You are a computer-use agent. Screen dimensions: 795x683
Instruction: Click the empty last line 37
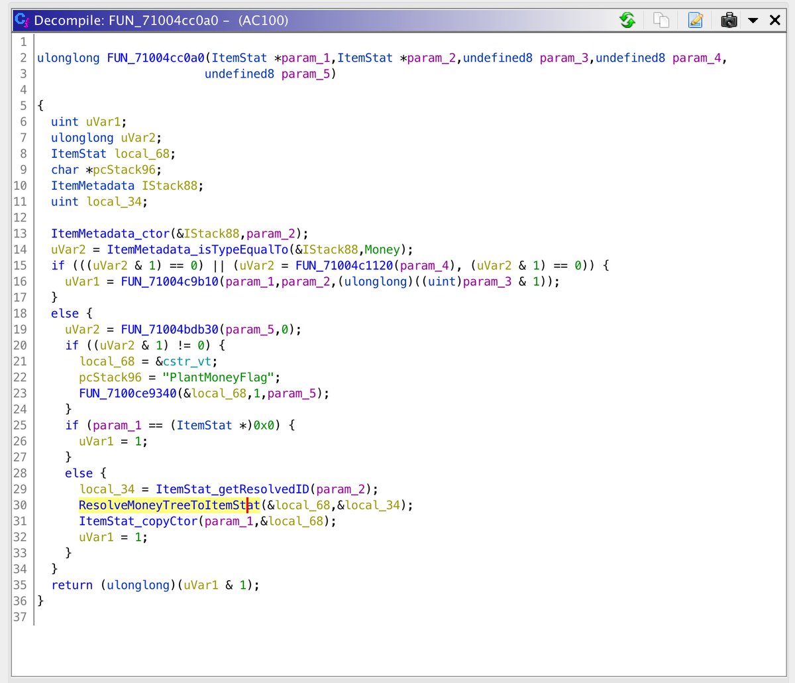tap(411, 617)
